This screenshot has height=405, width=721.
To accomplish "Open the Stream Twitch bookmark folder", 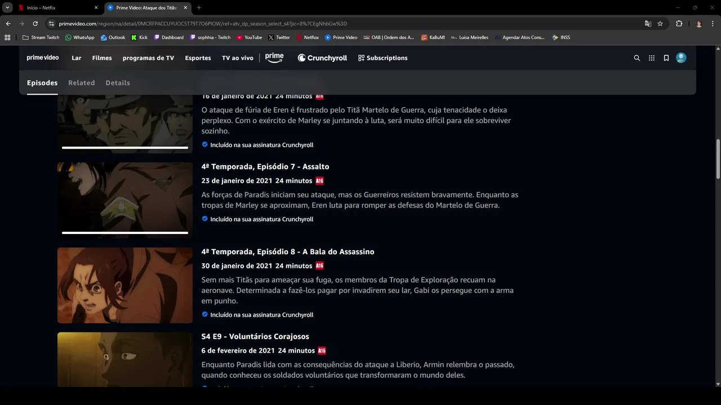I will pyautogui.click(x=41, y=38).
